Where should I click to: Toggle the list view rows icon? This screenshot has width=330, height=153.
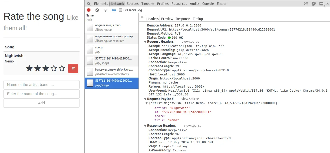[x=114, y=10]
